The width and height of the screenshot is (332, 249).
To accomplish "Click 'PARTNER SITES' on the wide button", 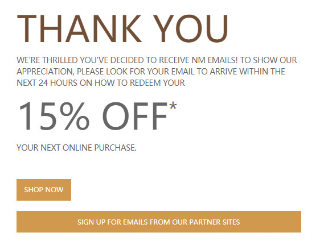I will coord(215,222).
